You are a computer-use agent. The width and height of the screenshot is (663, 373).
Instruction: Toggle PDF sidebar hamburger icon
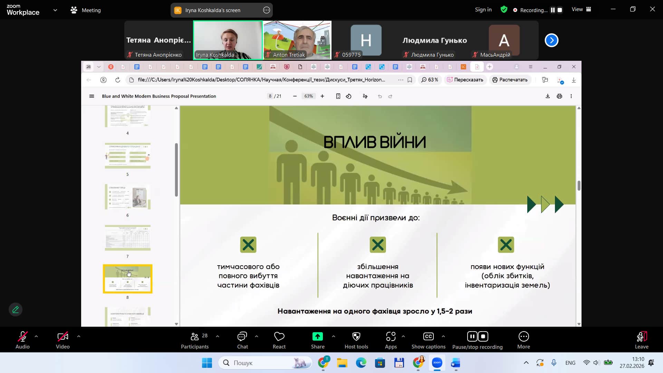[92, 96]
